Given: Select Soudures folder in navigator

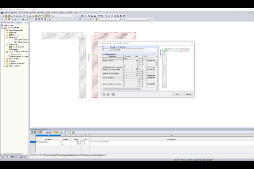Looking at the screenshot, I should [x=14, y=49].
